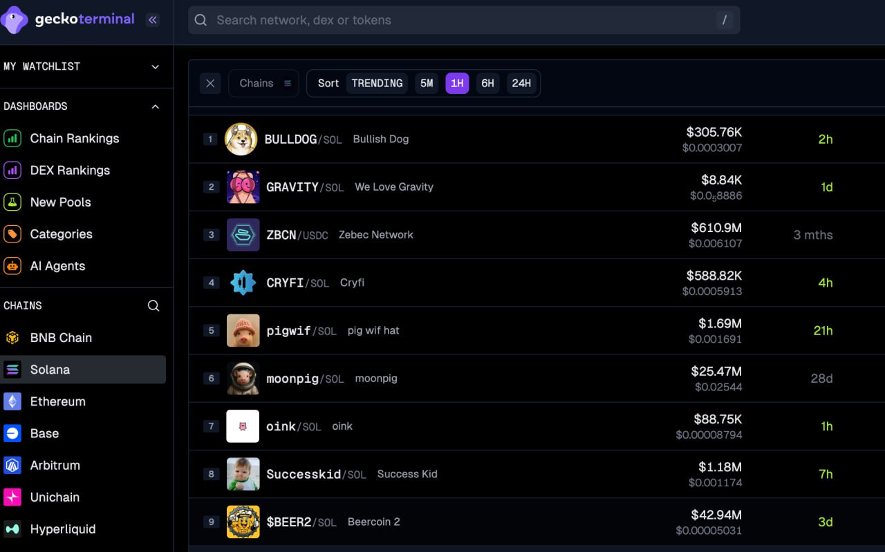The image size is (885, 552).
Task: Click the New Pools flask icon
Action: click(x=12, y=202)
